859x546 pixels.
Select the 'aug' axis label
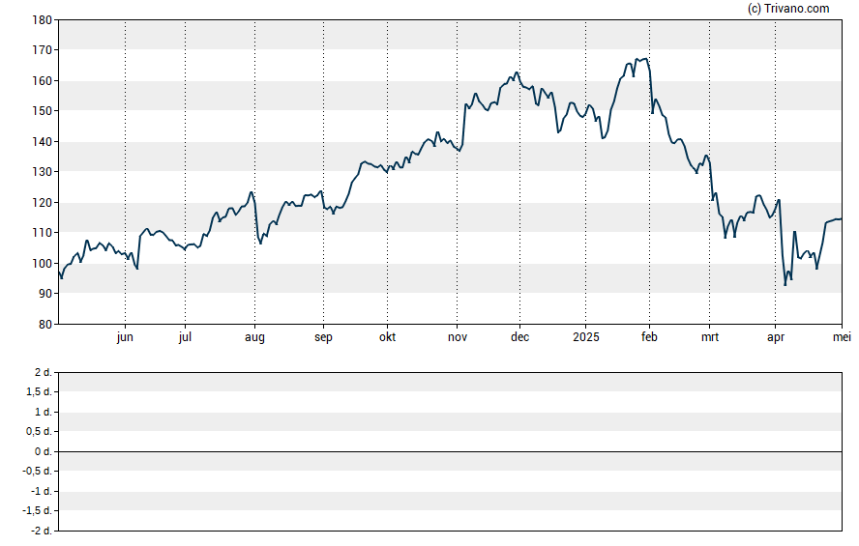point(254,337)
